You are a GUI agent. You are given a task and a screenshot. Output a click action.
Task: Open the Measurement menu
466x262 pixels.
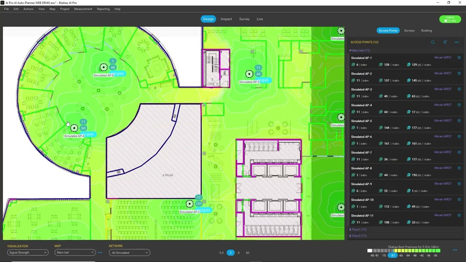pos(83,9)
